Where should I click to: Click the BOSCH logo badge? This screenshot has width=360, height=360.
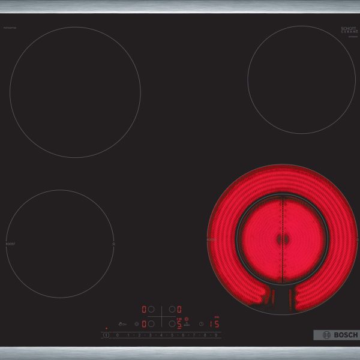click(337, 335)
